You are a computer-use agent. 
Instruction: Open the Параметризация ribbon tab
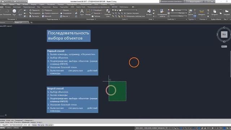pos(29,7)
